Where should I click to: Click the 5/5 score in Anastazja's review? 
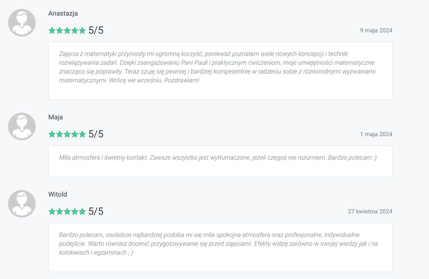click(96, 30)
